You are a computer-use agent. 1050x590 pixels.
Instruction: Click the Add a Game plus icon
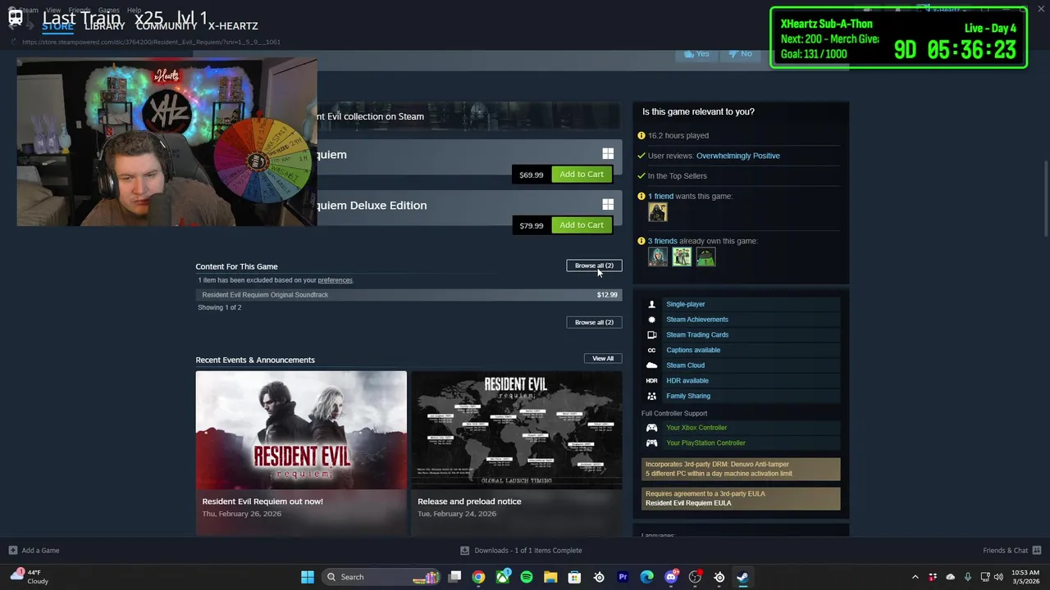tap(12, 551)
